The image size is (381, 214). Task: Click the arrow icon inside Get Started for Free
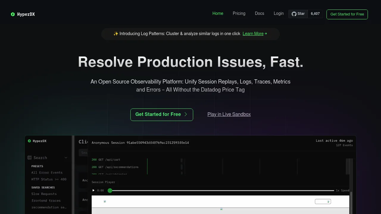pos(186,114)
